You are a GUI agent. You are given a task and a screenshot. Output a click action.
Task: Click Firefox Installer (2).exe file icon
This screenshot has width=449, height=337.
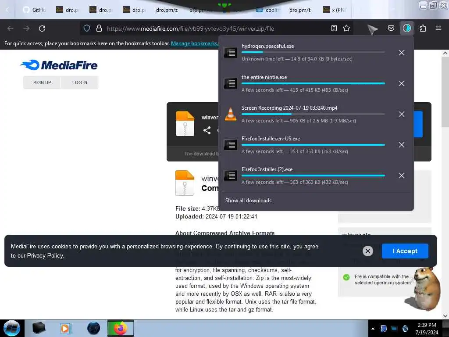pos(231,176)
